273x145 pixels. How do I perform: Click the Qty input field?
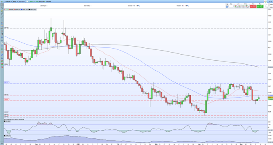click(231, 6)
